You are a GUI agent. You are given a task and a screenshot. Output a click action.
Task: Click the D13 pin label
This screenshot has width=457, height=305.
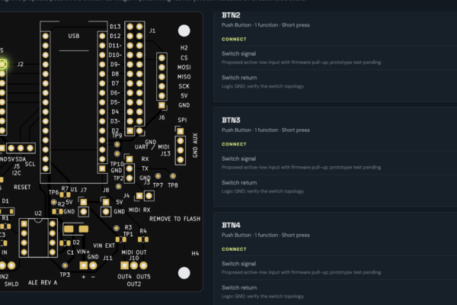(x=115, y=27)
